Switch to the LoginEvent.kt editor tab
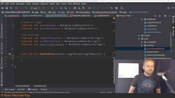175x98 pixels. [x=103, y=16]
